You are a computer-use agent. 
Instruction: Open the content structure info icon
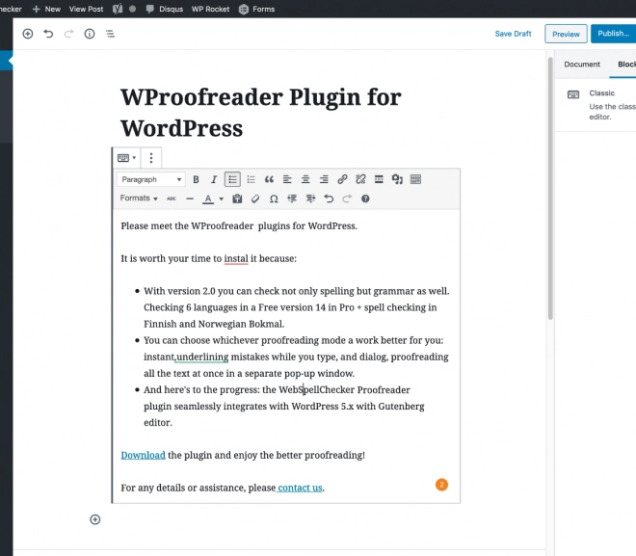pyautogui.click(x=90, y=34)
